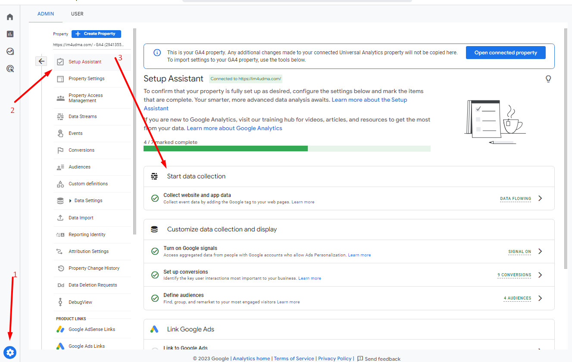The height and width of the screenshot is (362, 572).
Task: Click the DebugView icon
Action: click(60, 302)
